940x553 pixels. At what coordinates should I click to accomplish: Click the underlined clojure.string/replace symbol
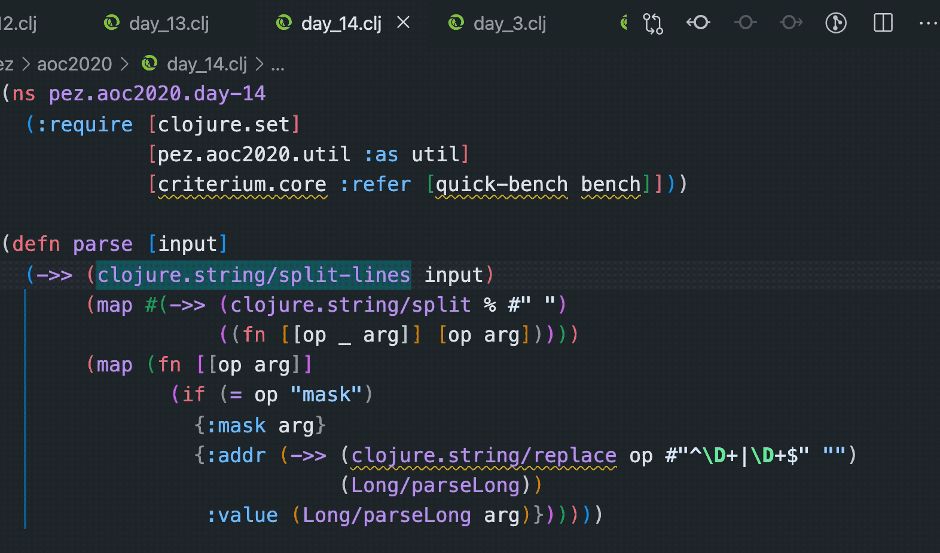(x=483, y=456)
